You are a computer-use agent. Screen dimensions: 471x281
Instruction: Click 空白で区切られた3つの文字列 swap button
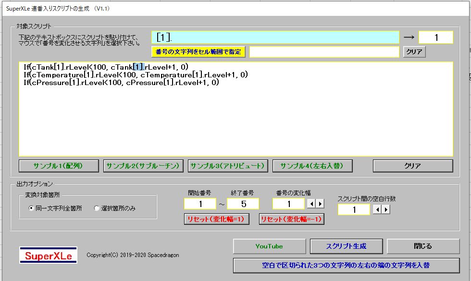pyautogui.click(x=347, y=265)
